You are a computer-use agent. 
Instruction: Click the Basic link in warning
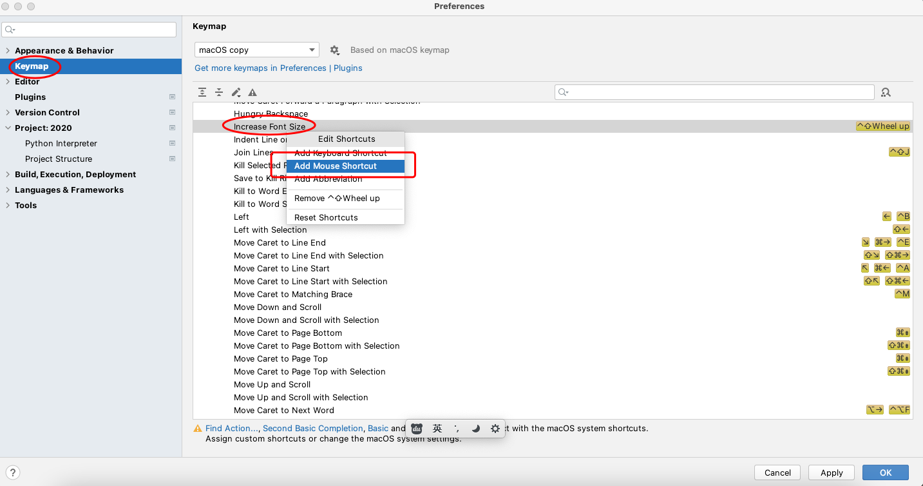click(378, 428)
